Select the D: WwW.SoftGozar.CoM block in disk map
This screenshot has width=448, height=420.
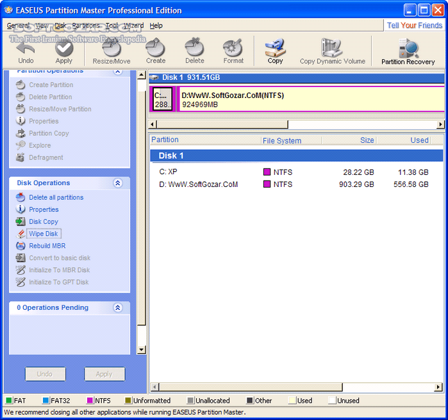coord(311,99)
